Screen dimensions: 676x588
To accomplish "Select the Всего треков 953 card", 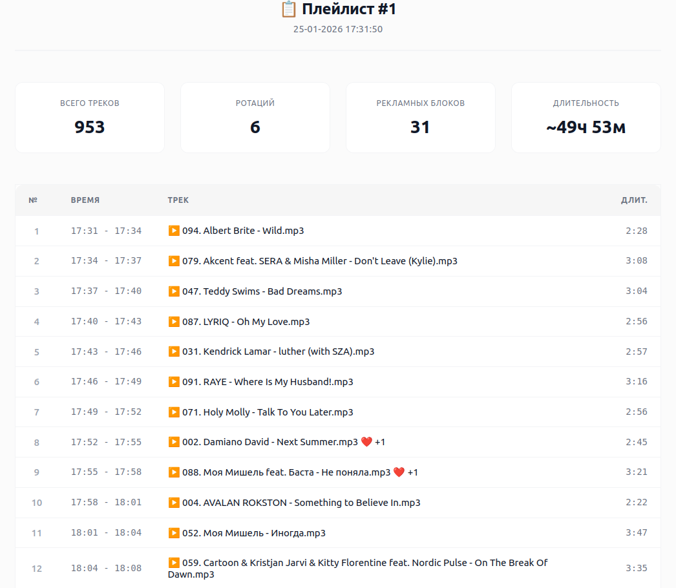I will 90,118.
